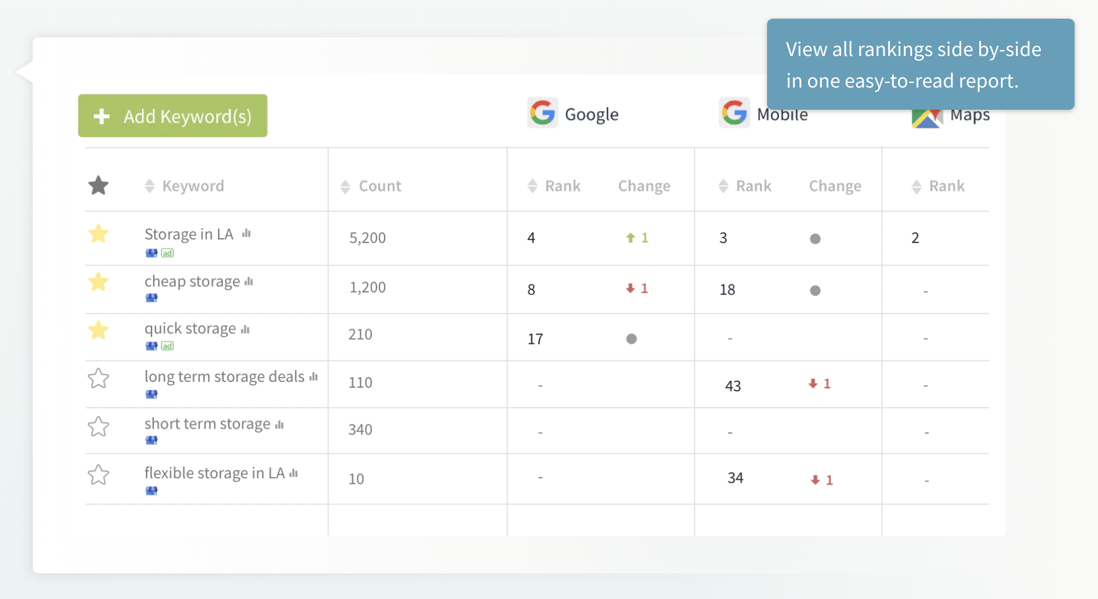
Task: Click Mobile rank value 43 for "long term storage deals"
Action: pos(733,385)
